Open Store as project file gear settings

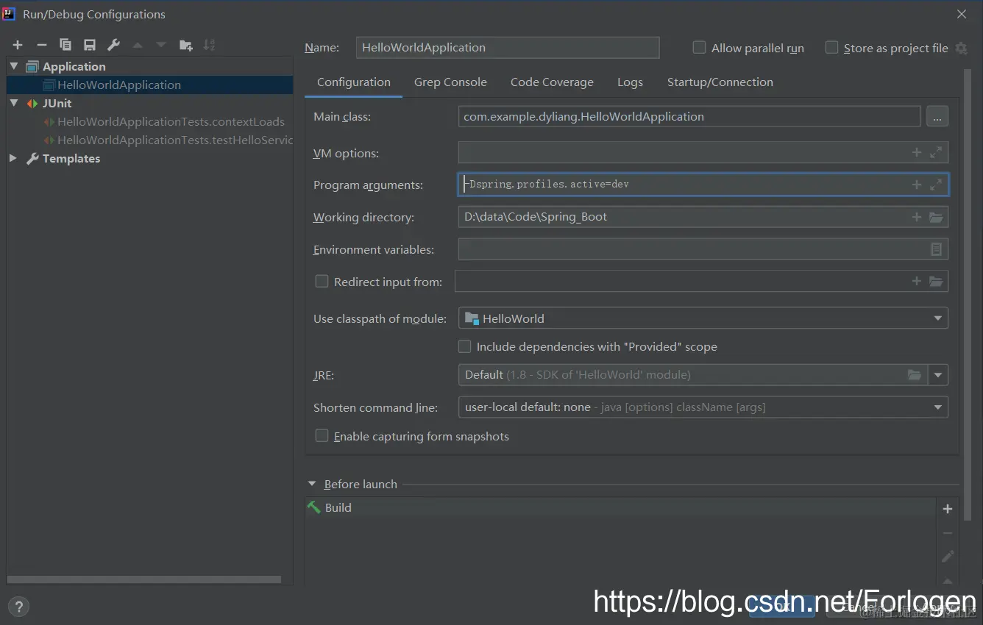pyautogui.click(x=961, y=48)
